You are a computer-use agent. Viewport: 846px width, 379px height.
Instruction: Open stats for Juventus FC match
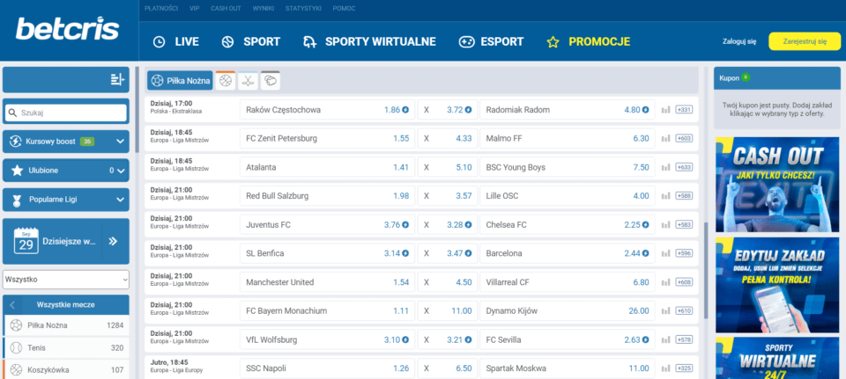click(666, 225)
